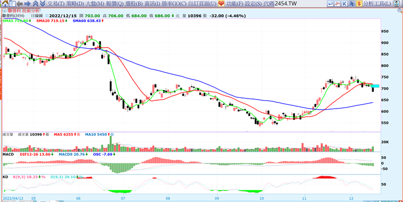Click the closing price 686.00 value
This screenshot has width=403, height=202.
click(x=162, y=16)
